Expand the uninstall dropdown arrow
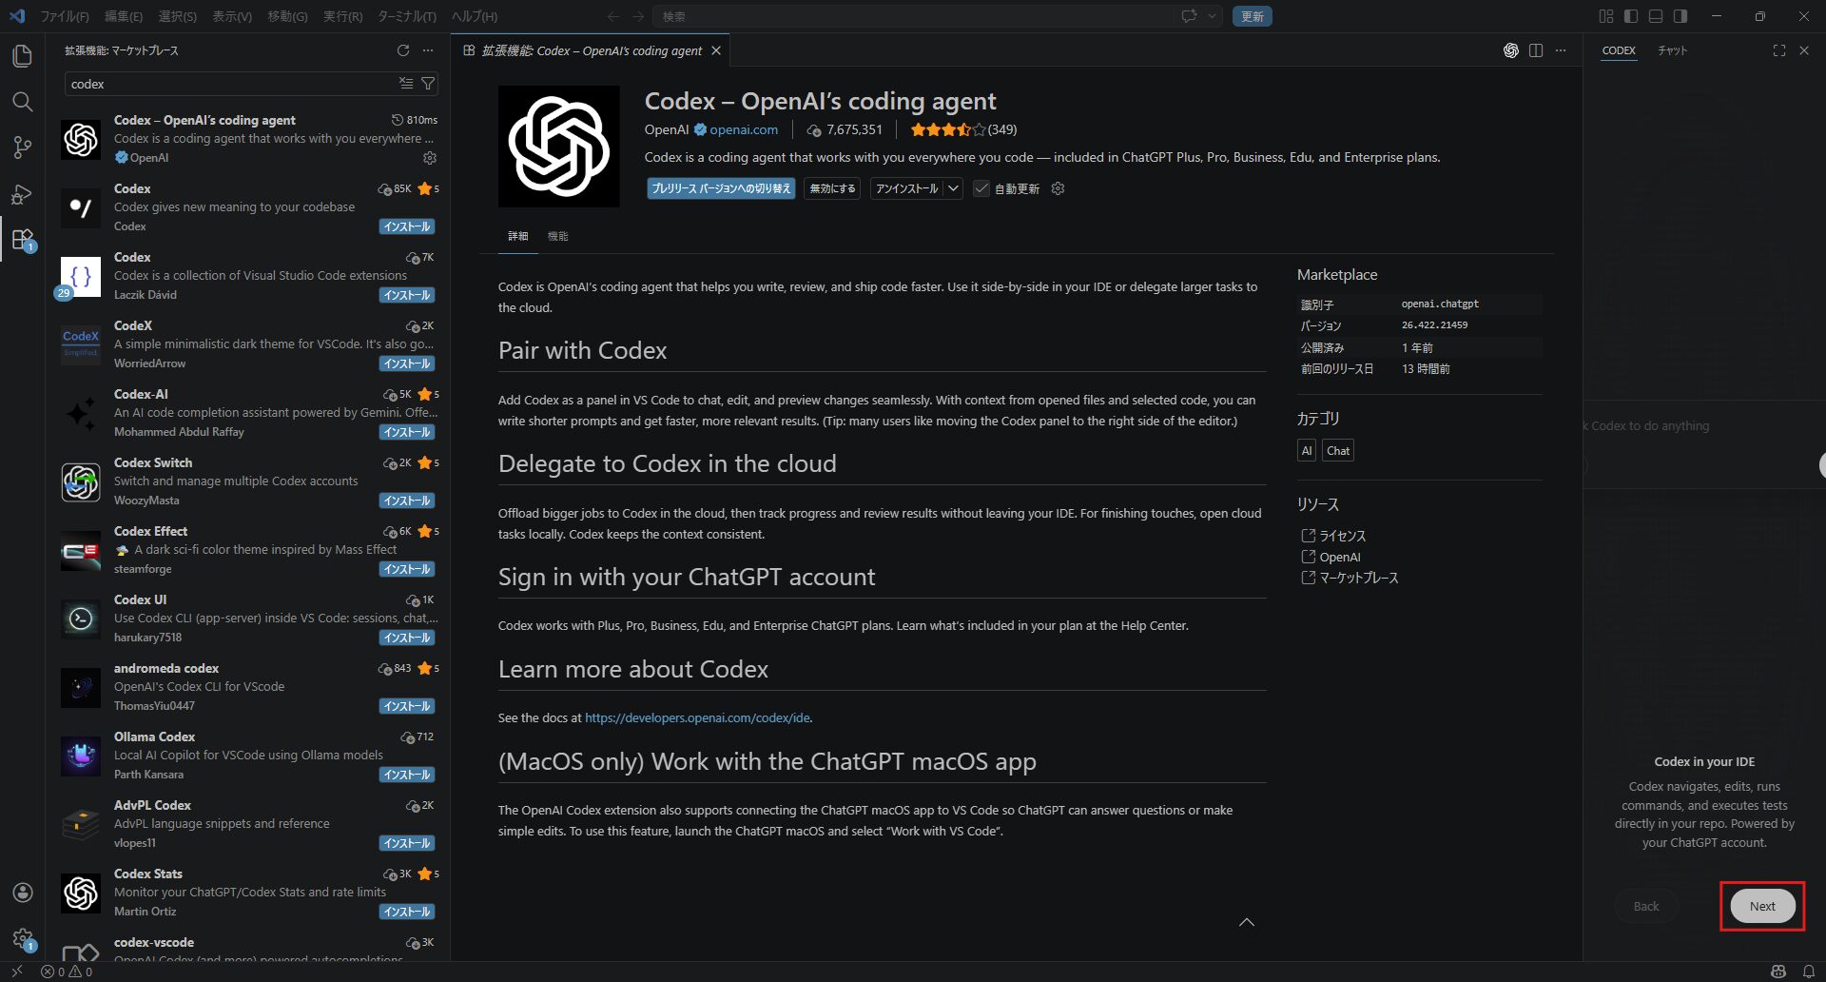This screenshot has width=1826, height=982. 953,188
